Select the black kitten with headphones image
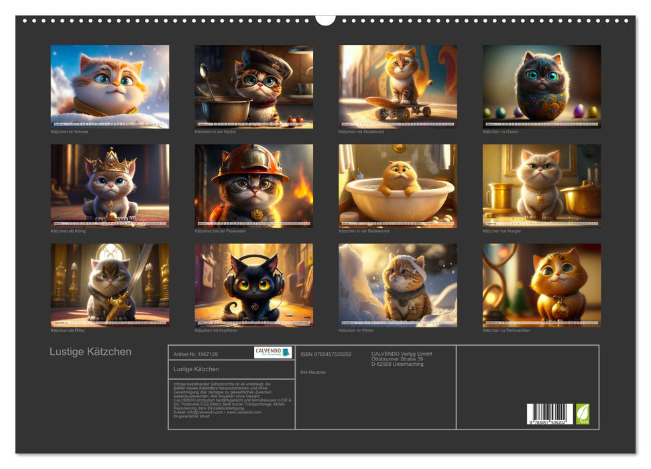The image size is (651, 469). [253, 285]
